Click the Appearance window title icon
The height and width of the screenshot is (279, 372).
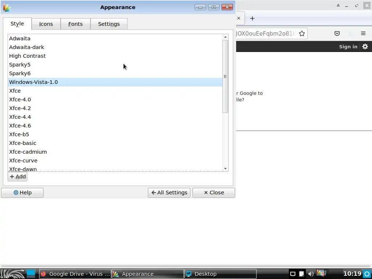(x=7, y=7)
